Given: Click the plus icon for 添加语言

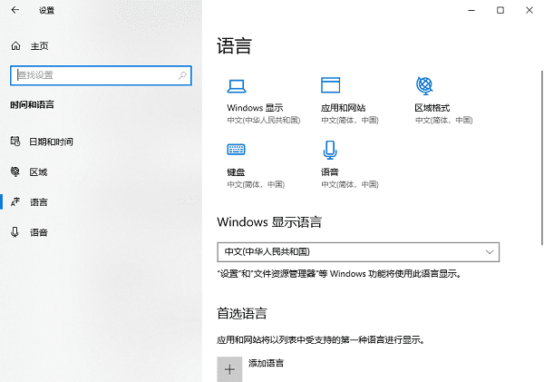Looking at the screenshot, I should coord(229,369).
